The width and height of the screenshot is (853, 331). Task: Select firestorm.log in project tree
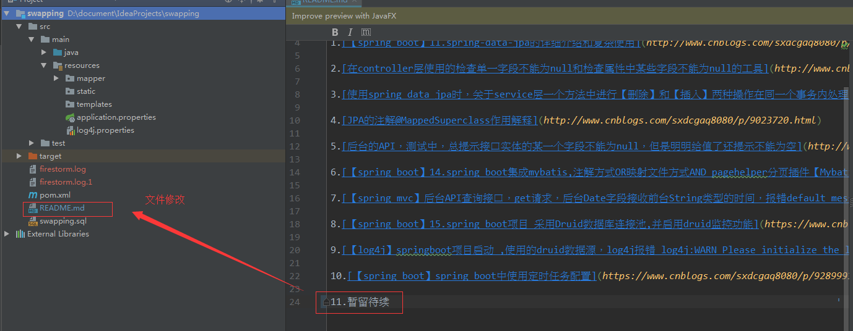(63, 169)
